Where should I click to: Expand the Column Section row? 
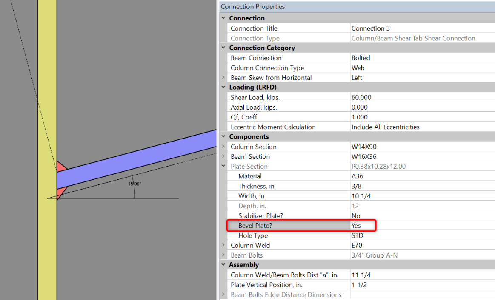(224, 147)
